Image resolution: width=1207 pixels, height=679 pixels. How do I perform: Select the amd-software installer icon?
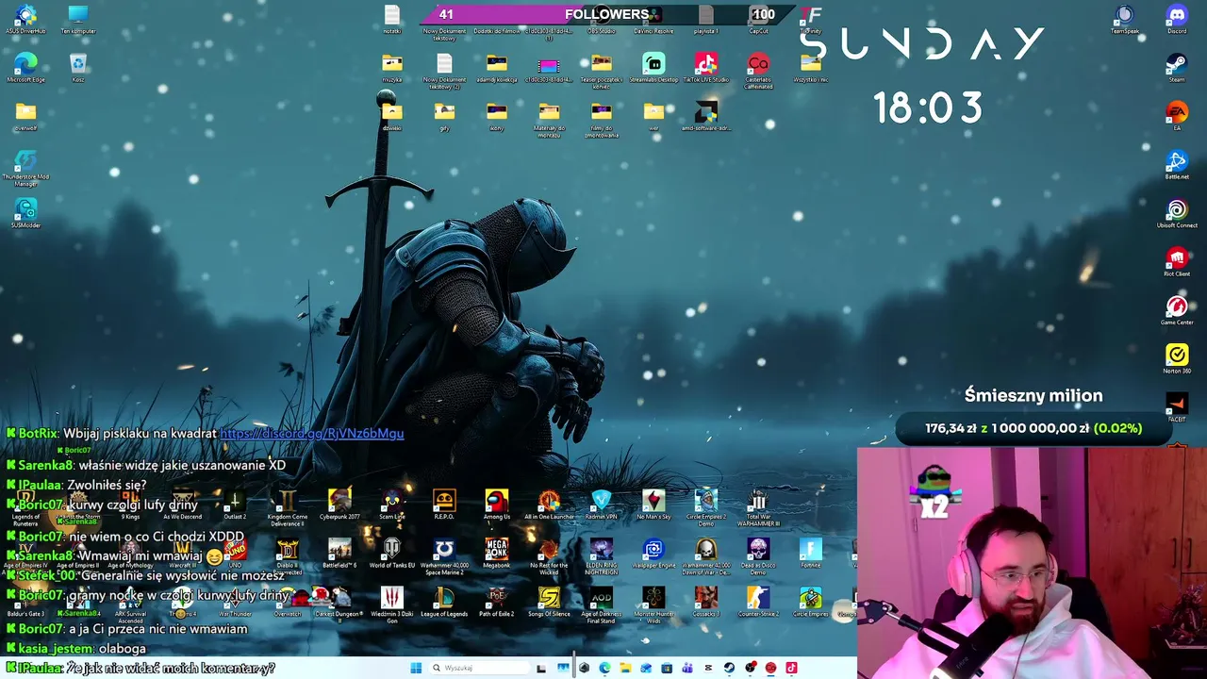pyautogui.click(x=705, y=116)
